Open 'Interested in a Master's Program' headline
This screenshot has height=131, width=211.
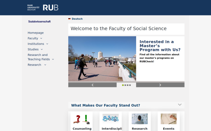coord(160,46)
